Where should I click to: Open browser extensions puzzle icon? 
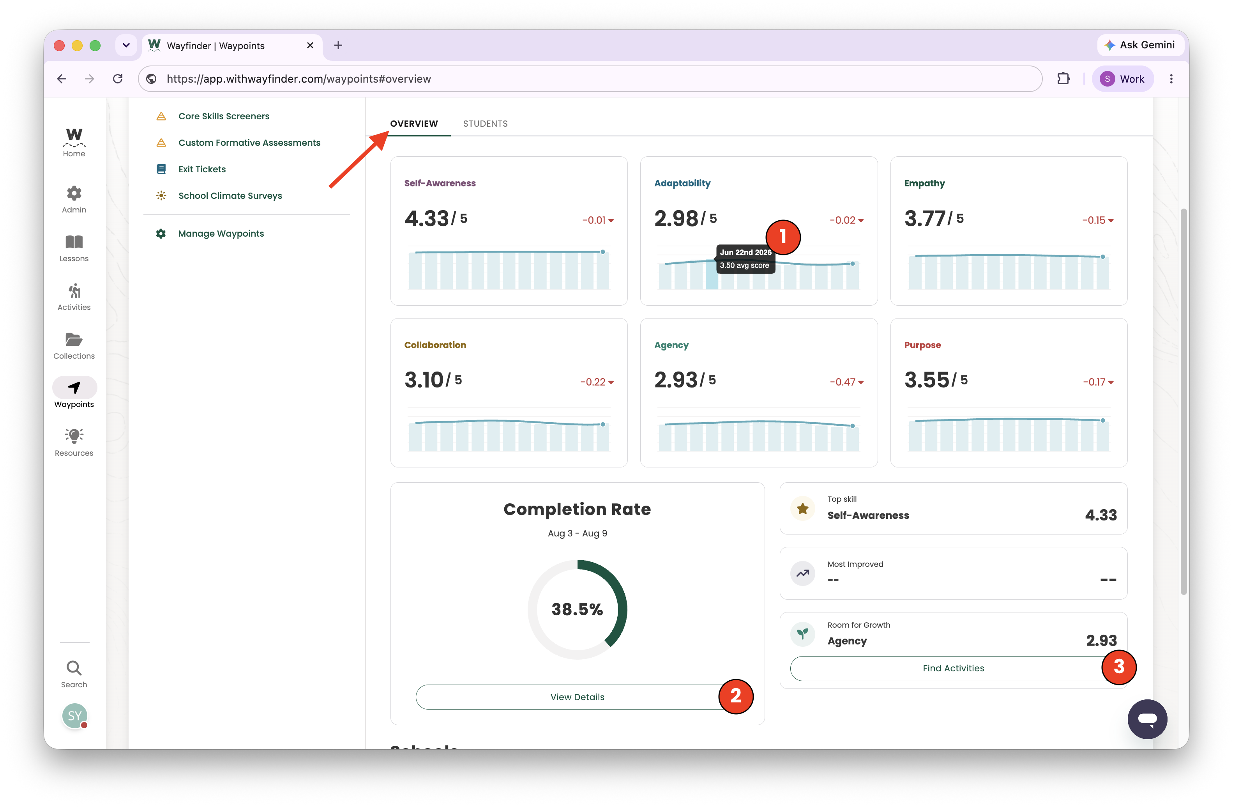1063,79
